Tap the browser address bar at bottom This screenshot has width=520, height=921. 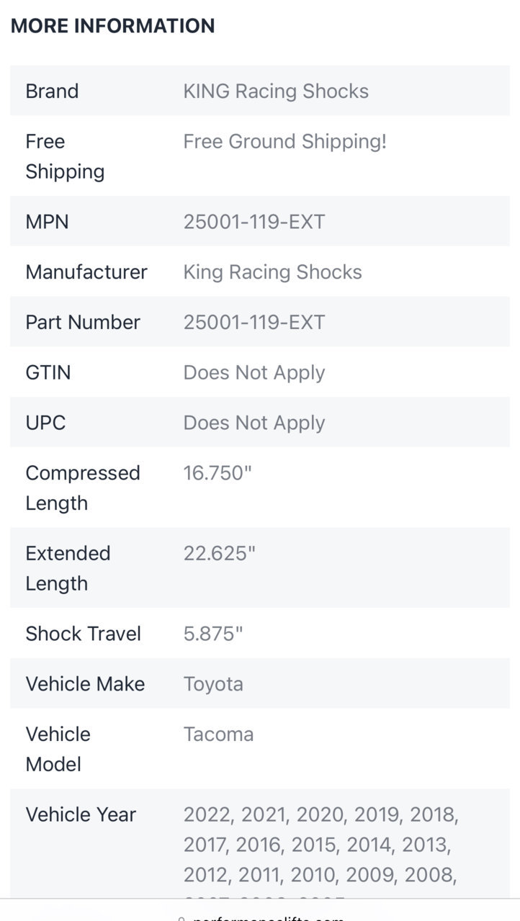pyautogui.click(x=260, y=912)
